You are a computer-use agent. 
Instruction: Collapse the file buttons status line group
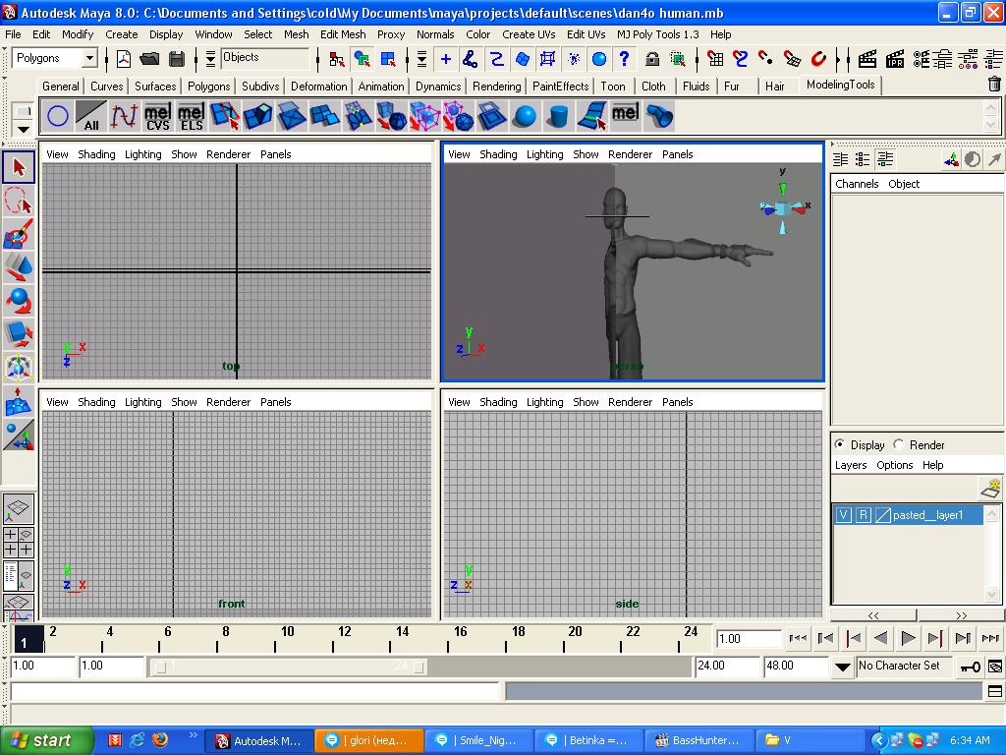click(107, 59)
